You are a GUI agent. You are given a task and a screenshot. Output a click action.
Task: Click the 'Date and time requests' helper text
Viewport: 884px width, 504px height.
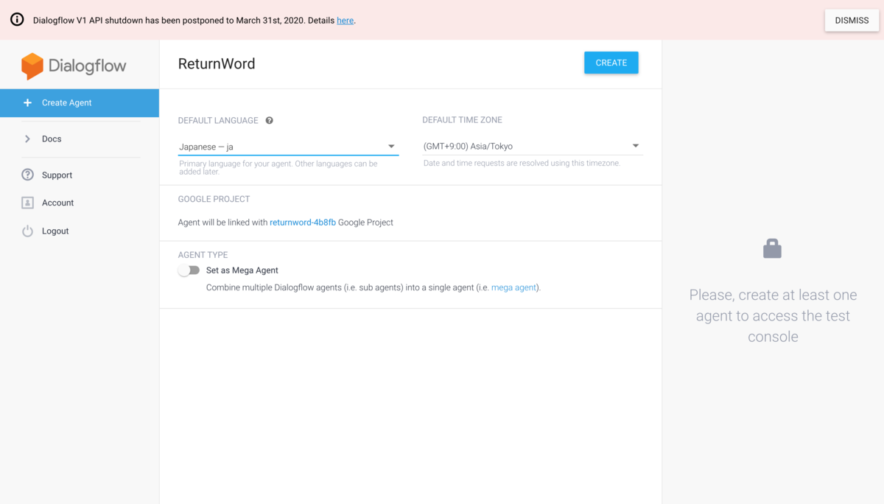coord(522,163)
